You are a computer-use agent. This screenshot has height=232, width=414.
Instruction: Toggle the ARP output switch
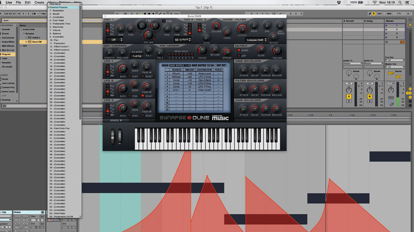tap(239, 55)
